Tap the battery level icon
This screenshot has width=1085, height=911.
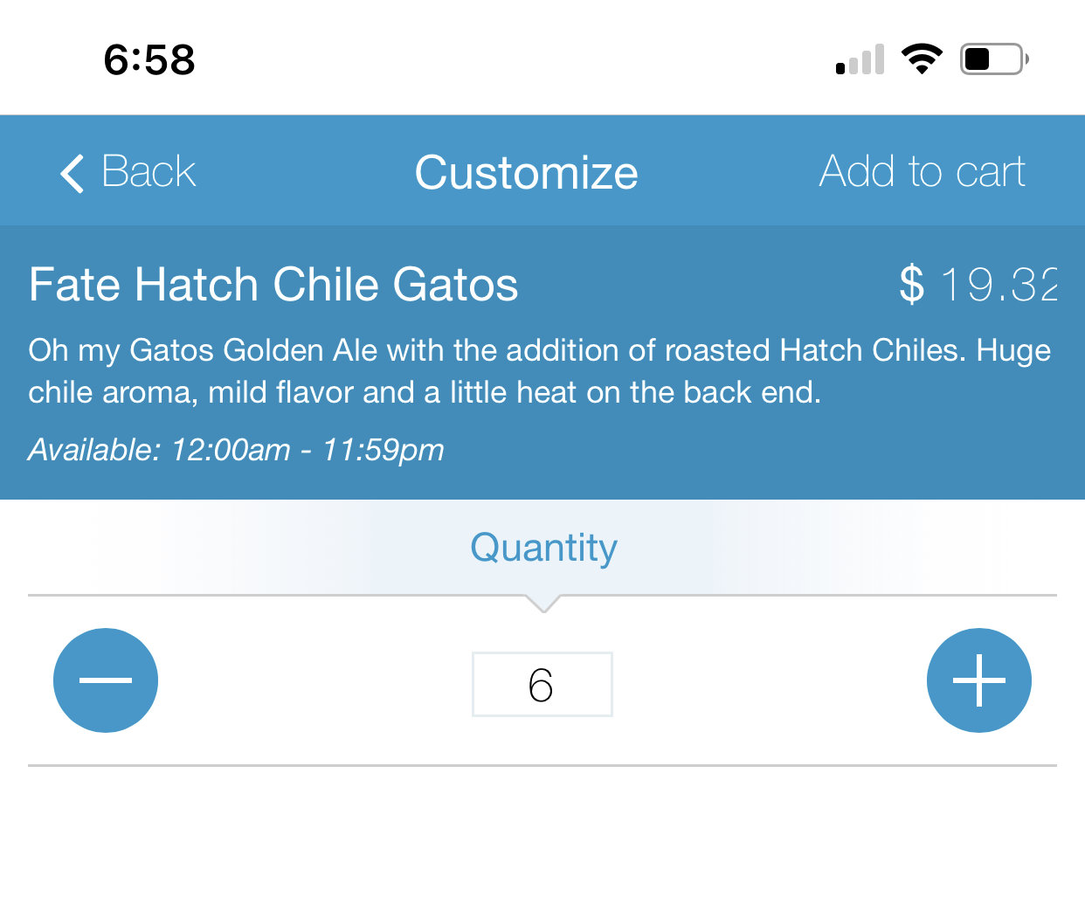click(x=994, y=59)
